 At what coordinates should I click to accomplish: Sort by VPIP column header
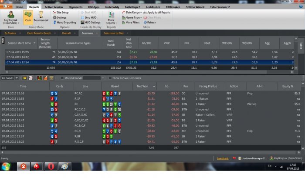point(167,43)
